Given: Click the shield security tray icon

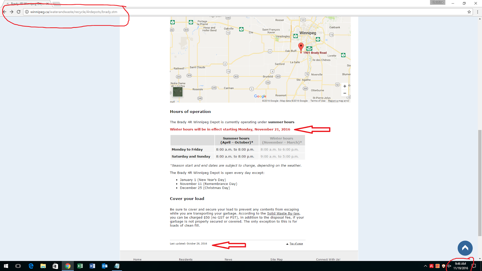Looking at the screenshot, I should 443,266.
